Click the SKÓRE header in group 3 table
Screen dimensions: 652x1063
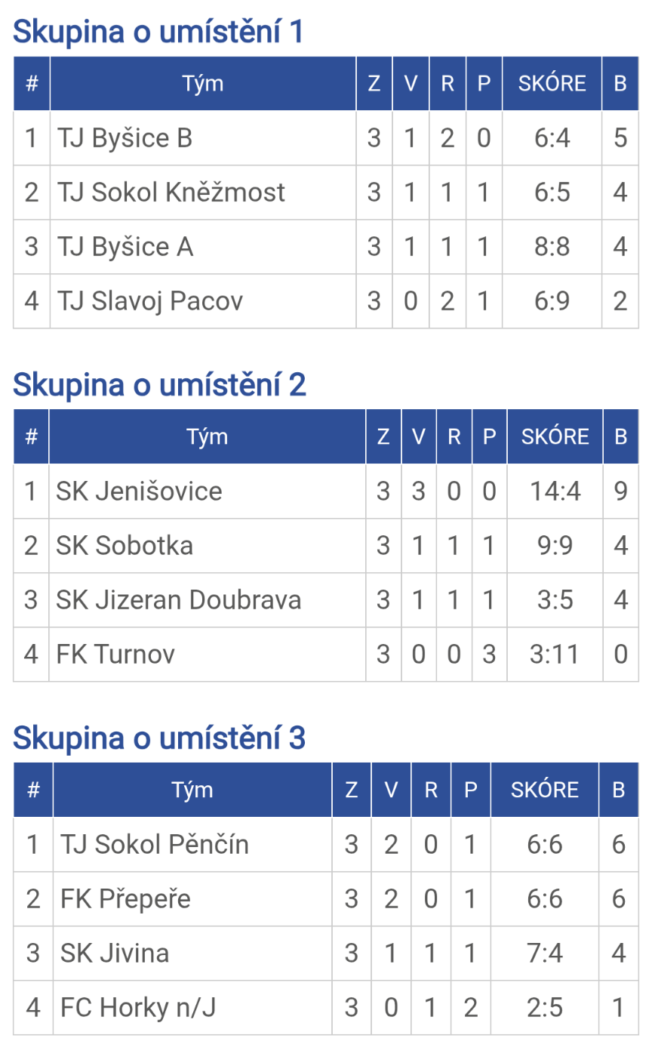pos(544,790)
